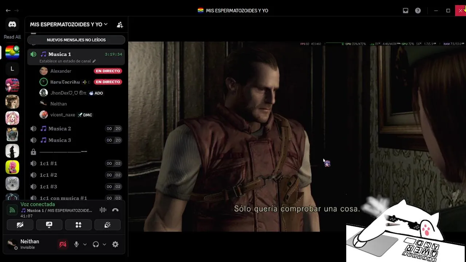Open the soundboard button
The image size is (466, 262).
pos(107,225)
